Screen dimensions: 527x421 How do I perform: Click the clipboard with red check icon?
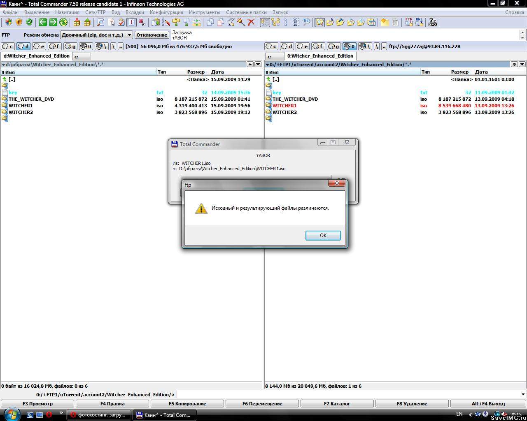(121, 22)
